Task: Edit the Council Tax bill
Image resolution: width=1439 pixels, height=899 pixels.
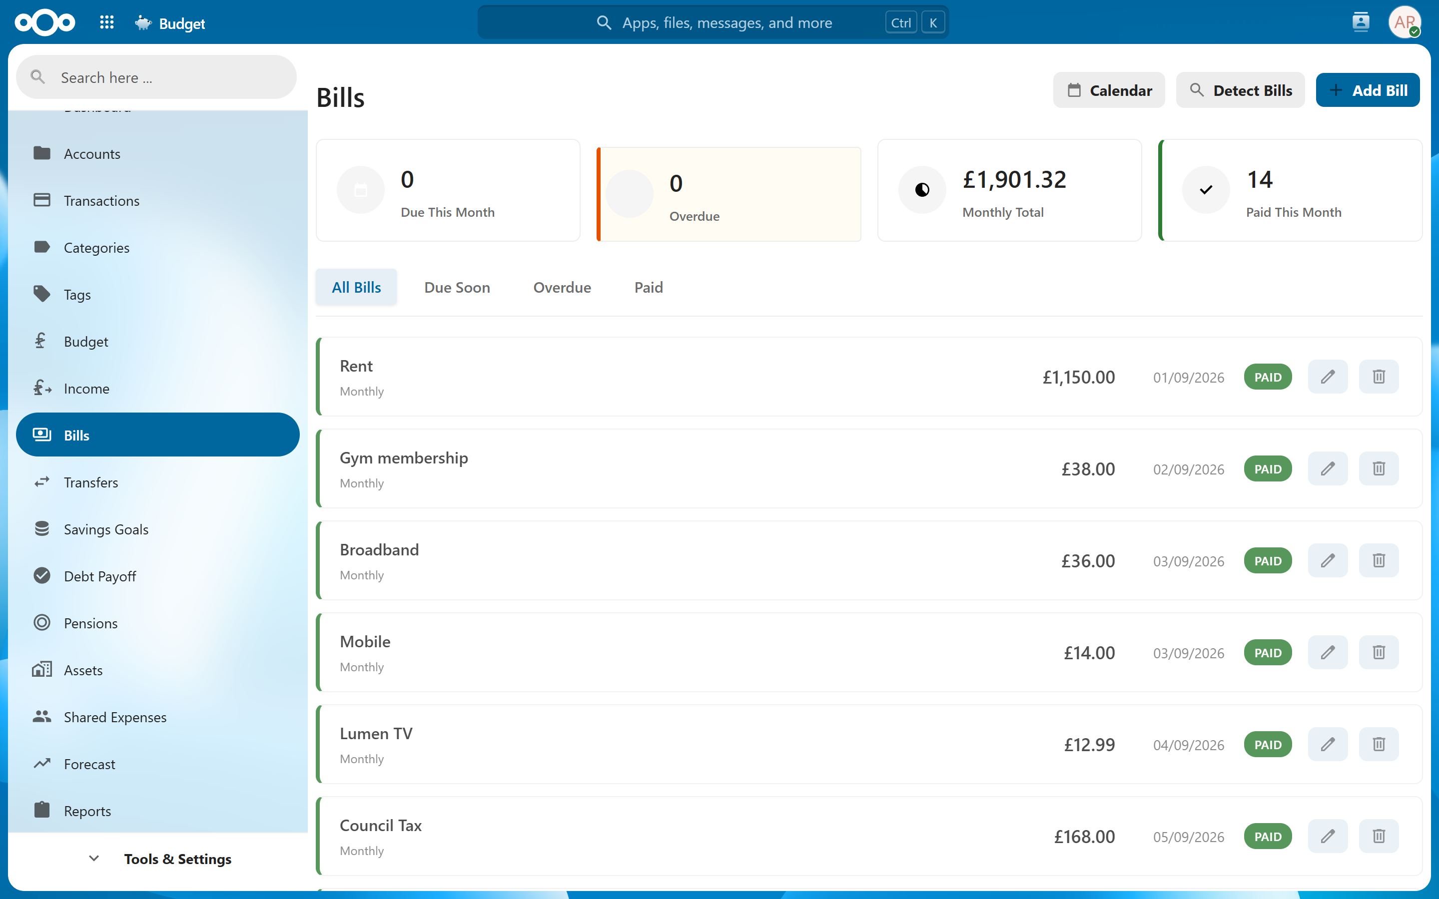Action: 1328,837
